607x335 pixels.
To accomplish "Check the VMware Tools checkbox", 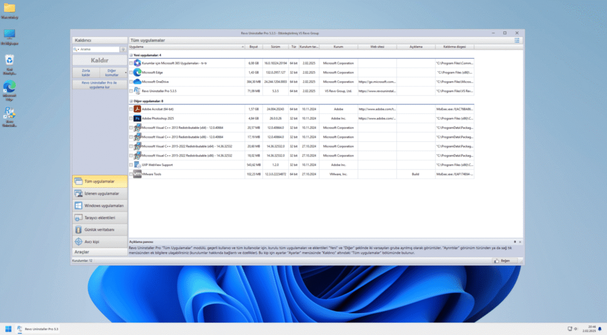I will click(x=131, y=174).
